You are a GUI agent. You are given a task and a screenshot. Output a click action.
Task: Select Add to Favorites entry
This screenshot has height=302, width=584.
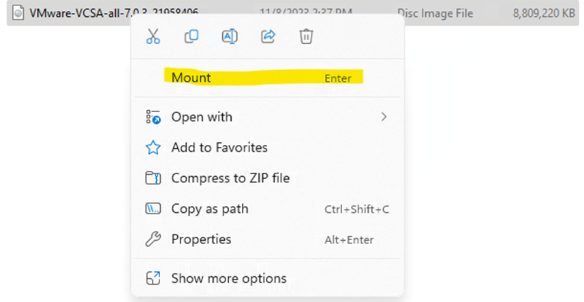[x=219, y=148]
